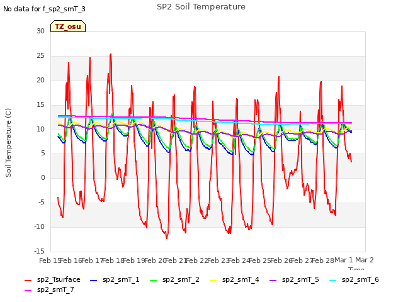403x302 pixels.
Task: Click the TZ_osu annotation label
Action: click(68, 26)
